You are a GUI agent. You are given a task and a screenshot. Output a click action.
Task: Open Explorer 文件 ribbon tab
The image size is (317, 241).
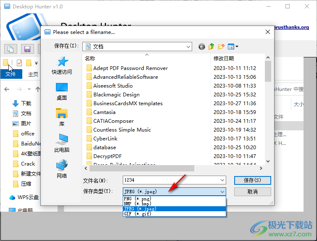click(x=11, y=74)
